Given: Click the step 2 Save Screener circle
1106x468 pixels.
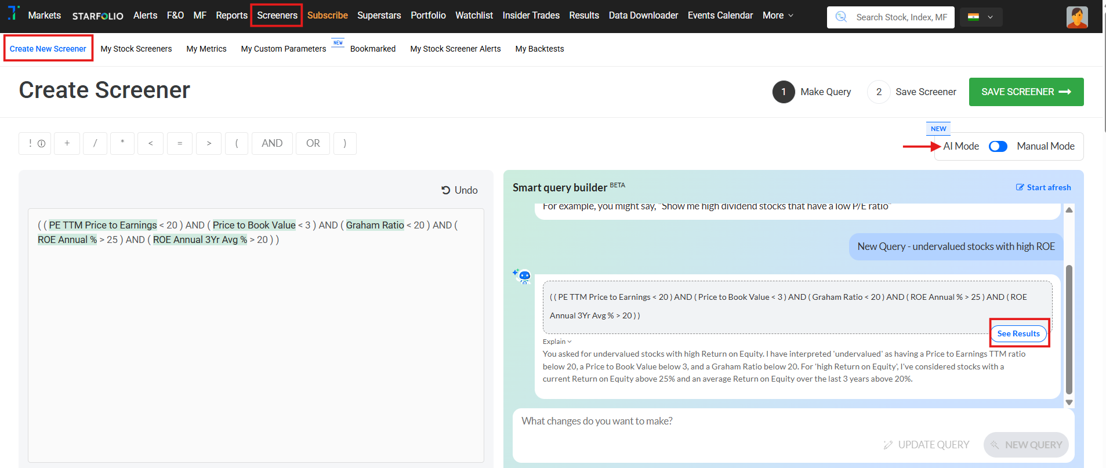Looking at the screenshot, I should coord(879,92).
